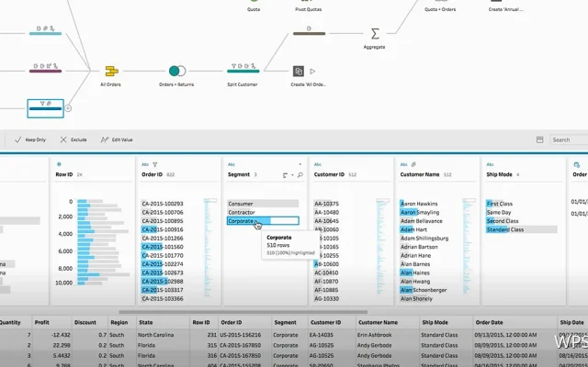The width and height of the screenshot is (588, 367).
Task: Select the Standard Class ship mode
Action: (x=521, y=229)
